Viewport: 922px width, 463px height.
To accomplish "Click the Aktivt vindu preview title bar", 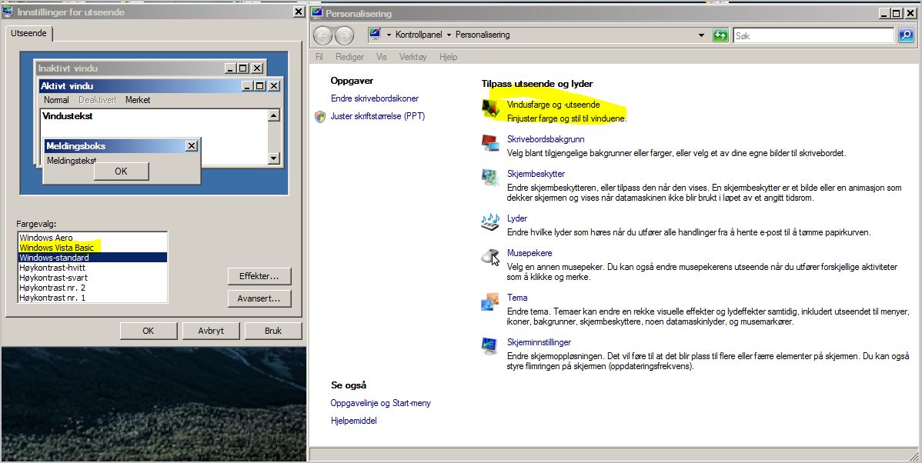I will tap(161, 86).
